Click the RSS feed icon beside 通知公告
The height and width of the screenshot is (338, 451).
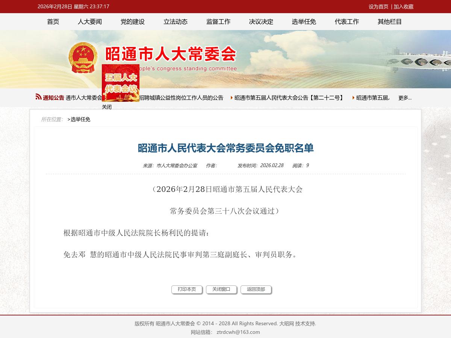[x=38, y=97]
